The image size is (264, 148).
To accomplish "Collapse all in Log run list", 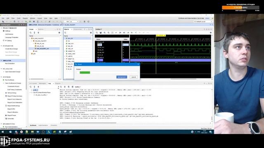I will pyautogui.click(x=34, y=87).
